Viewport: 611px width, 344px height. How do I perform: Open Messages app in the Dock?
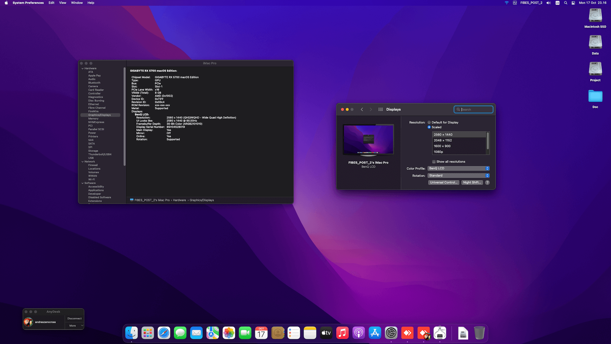tap(180, 333)
